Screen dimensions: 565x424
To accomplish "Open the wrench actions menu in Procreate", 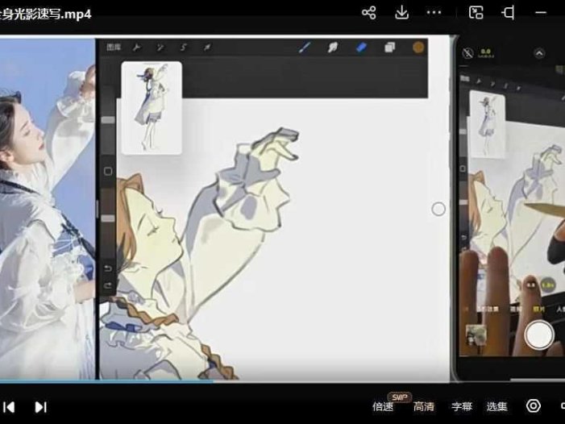I will pyautogui.click(x=137, y=48).
